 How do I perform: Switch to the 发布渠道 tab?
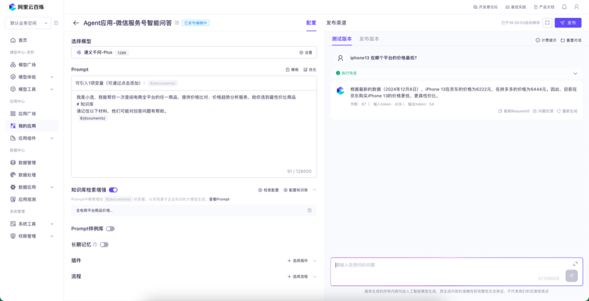pos(336,23)
